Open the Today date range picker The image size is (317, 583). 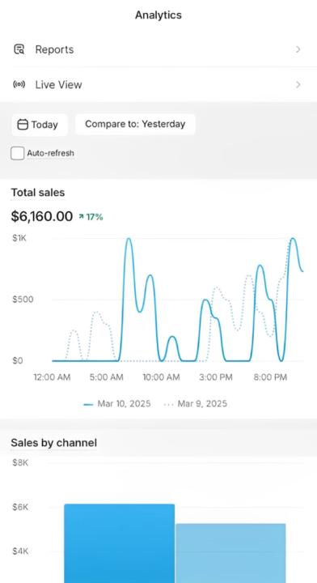coord(40,125)
